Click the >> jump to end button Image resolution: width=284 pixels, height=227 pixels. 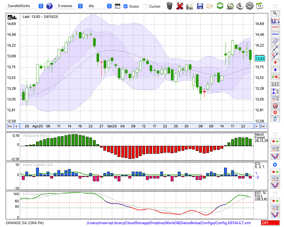pyautogui.click(x=263, y=126)
